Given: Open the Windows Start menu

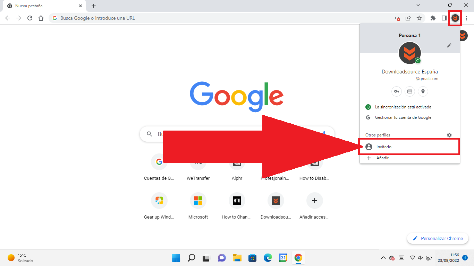Looking at the screenshot, I should 176,258.
